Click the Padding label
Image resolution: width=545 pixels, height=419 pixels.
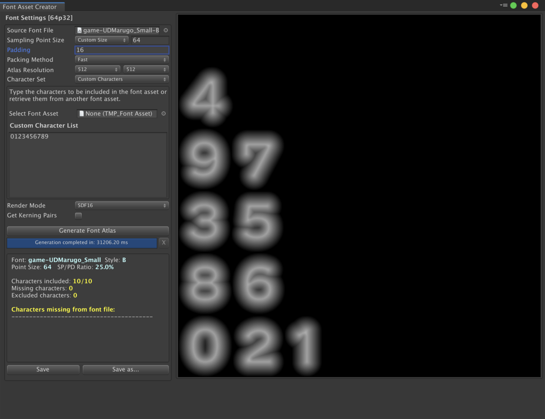pyautogui.click(x=19, y=50)
